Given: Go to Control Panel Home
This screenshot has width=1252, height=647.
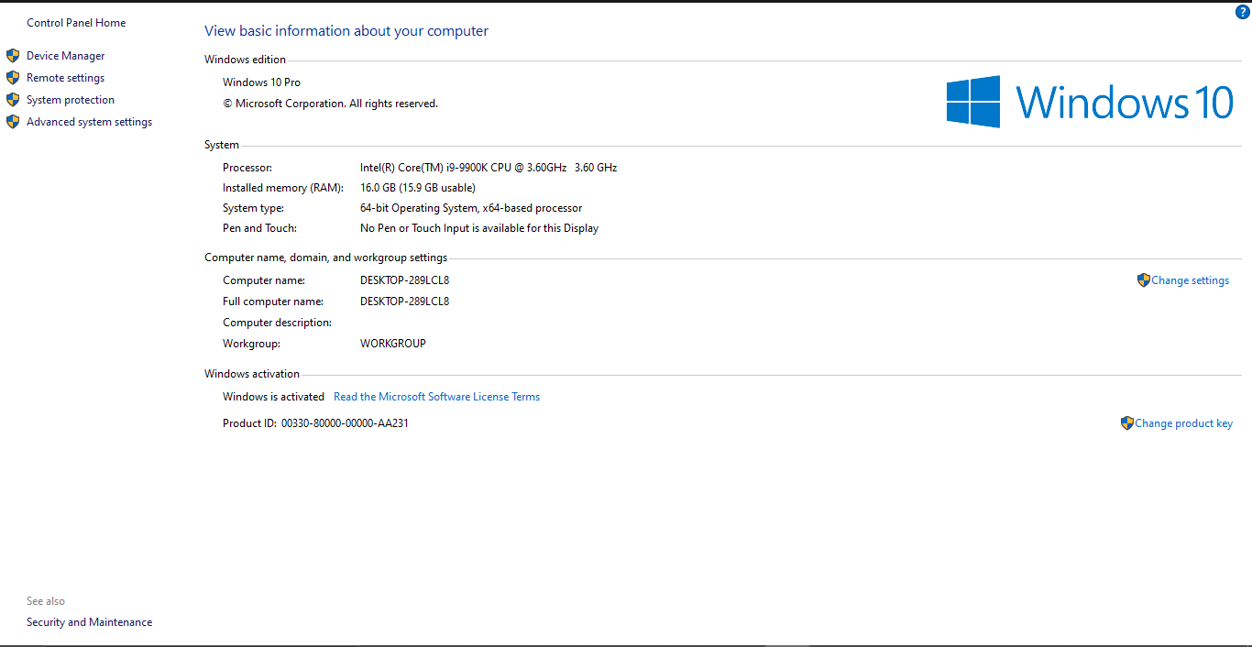Looking at the screenshot, I should coord(76,23).
